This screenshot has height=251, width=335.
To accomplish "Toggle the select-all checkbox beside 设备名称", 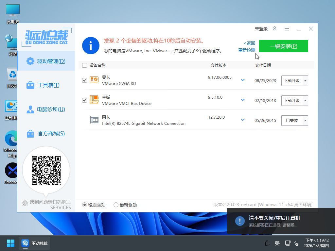I will [85, 65].
